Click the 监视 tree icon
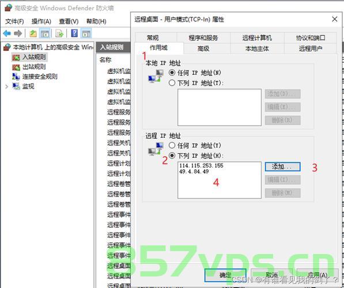Image resolution: width=344 pixels, height=288 pixels. (16, 86)
